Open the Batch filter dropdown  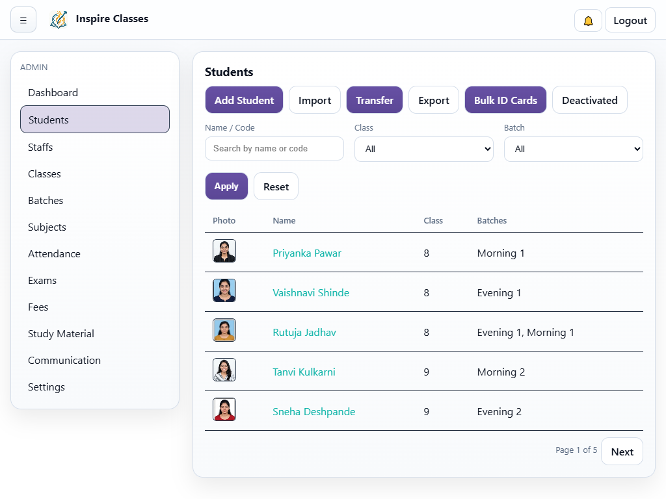coord(573,149)
